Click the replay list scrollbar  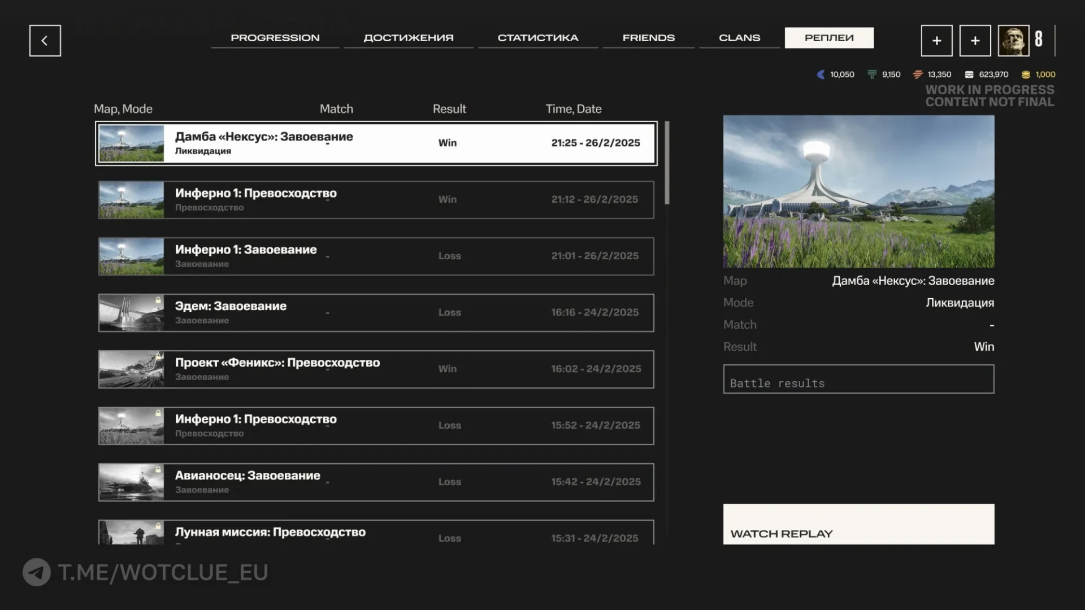667,164
